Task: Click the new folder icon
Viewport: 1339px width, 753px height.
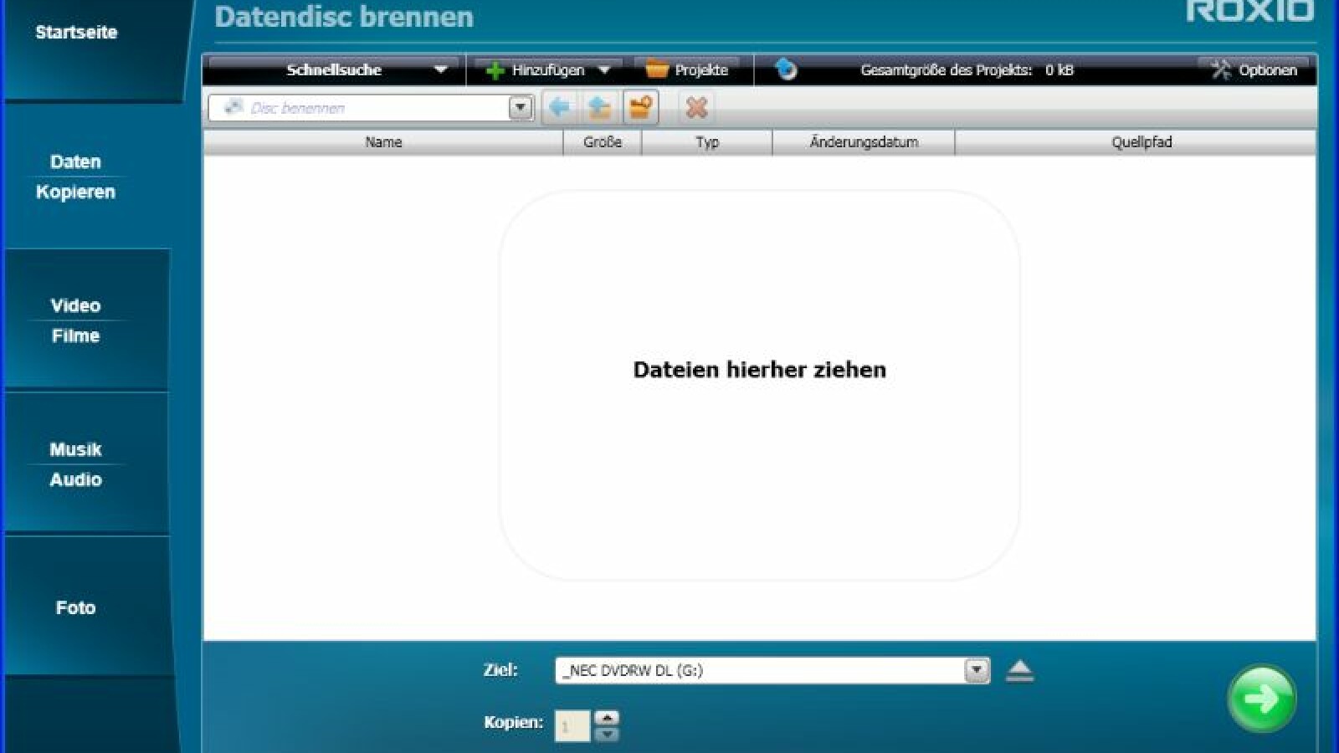Action: 640,108
